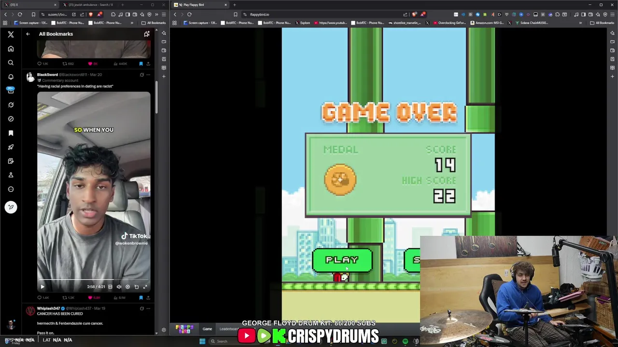Expand the toolbar overflow chevron in the left window

pyautogui.click(x=157, y=14)
